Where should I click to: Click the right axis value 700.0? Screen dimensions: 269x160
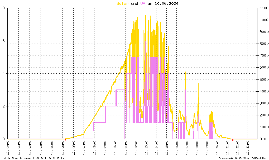click(264, 56)
